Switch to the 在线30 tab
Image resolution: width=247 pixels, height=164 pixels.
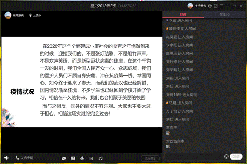pyautogui.click(x=224, y=15)
